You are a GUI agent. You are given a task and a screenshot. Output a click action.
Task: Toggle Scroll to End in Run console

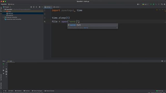(x=6, y=72)
